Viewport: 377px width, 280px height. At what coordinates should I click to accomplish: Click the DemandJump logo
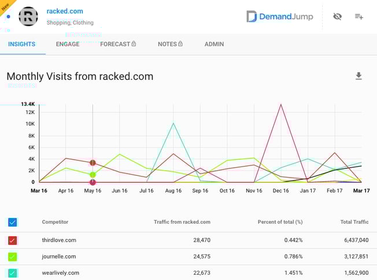point(280,17)
